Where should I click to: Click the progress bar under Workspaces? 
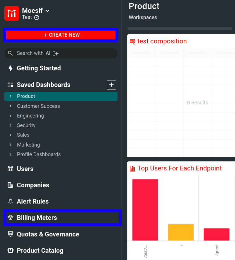pos(179,28)
